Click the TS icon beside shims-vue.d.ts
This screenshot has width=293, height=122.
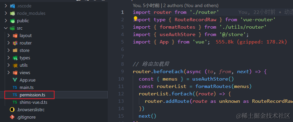point(15,102)
